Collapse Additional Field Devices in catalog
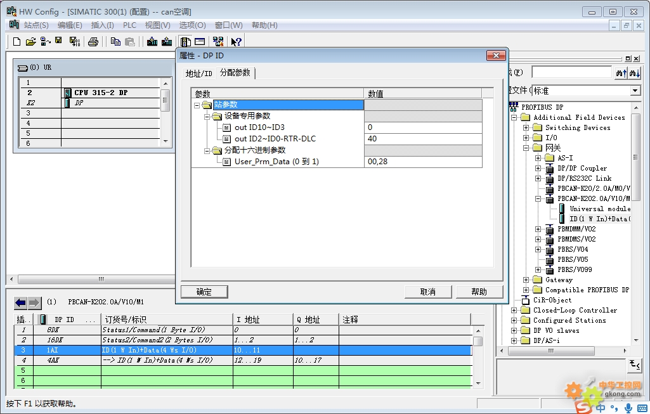The width and height of the screenshot is (650, 414). [514, 118]
